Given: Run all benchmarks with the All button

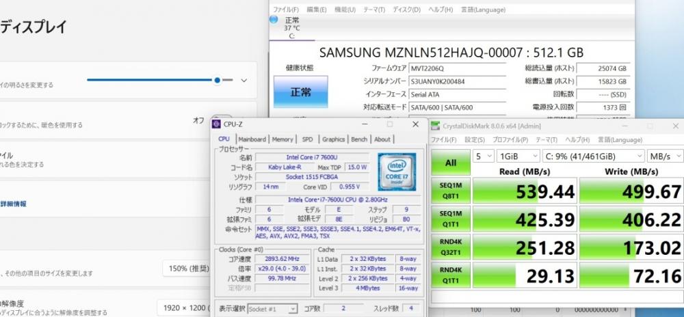Looking at the screenshot, I should 451,163.
